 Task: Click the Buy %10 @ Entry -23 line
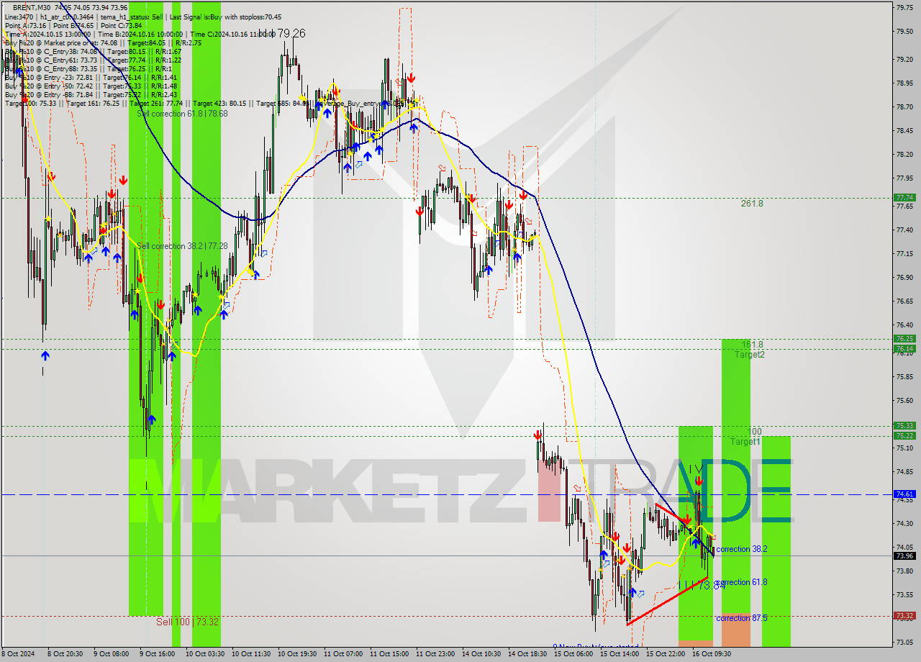coord(91,78)
